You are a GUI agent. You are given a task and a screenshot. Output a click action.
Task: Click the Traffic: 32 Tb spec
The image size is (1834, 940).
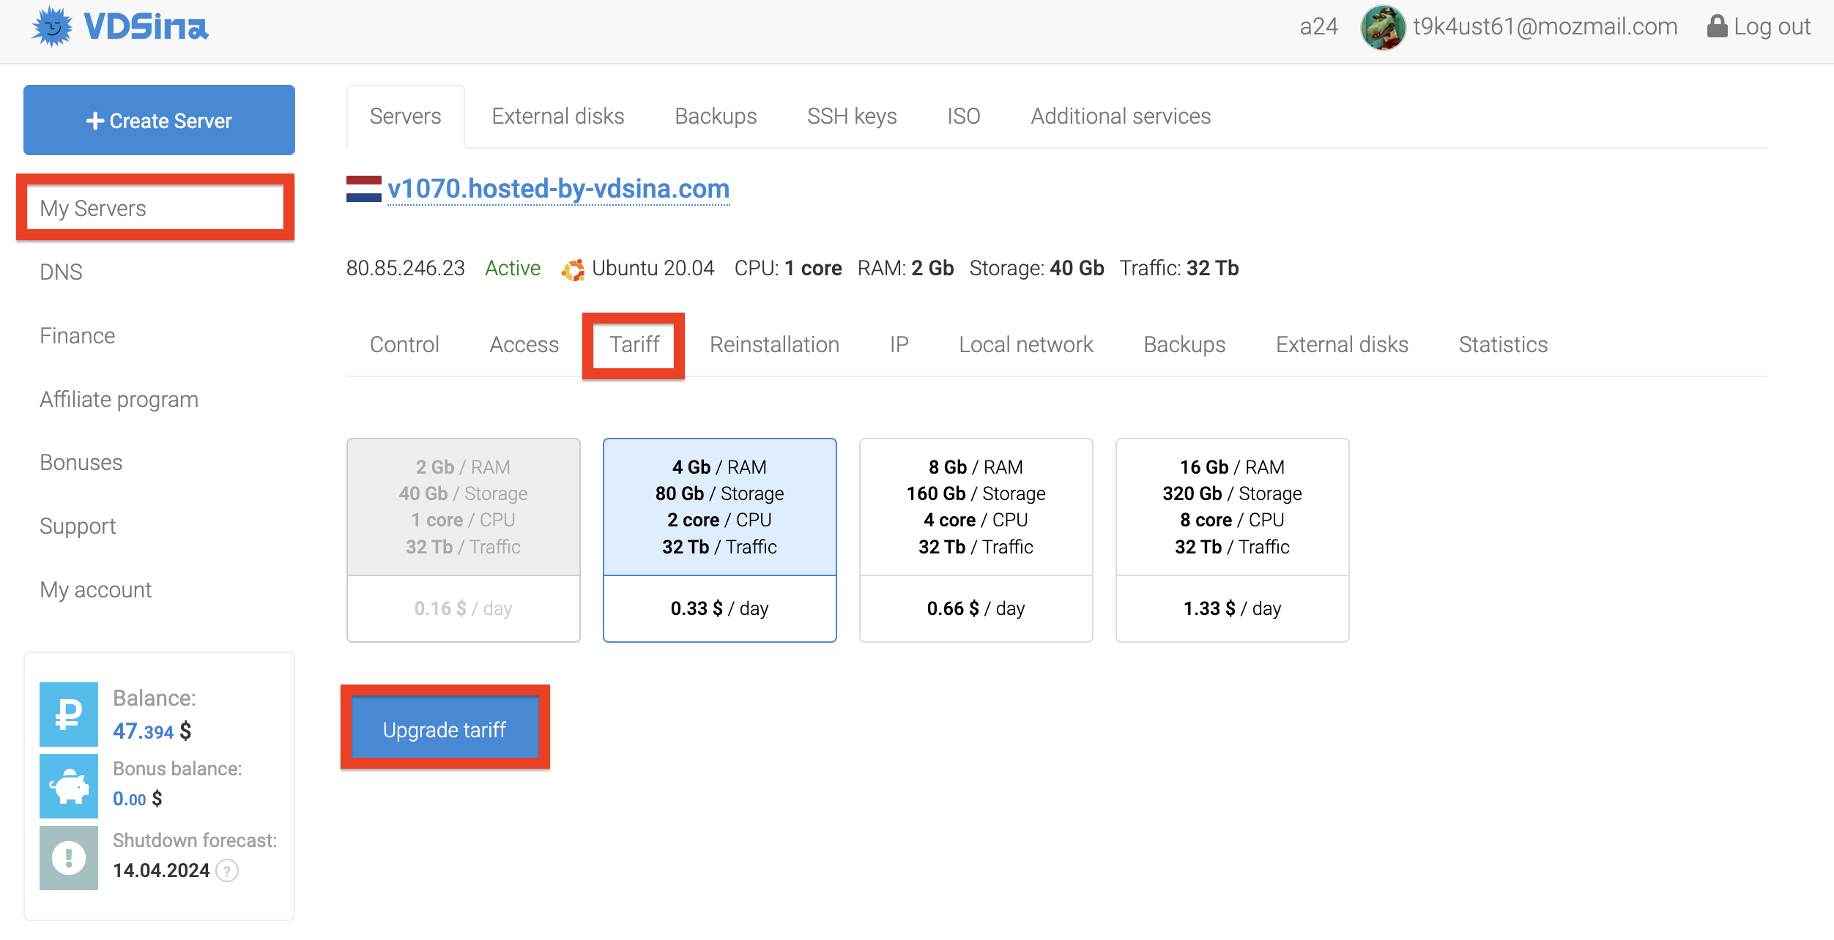1179,269
